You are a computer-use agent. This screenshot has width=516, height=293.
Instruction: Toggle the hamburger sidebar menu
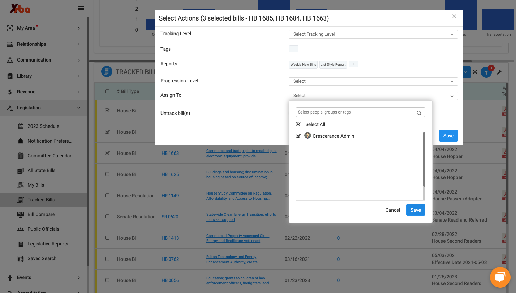(81, 9)
